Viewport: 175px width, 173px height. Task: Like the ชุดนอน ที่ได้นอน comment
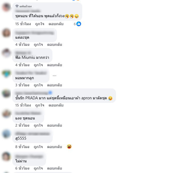point(40,24)
